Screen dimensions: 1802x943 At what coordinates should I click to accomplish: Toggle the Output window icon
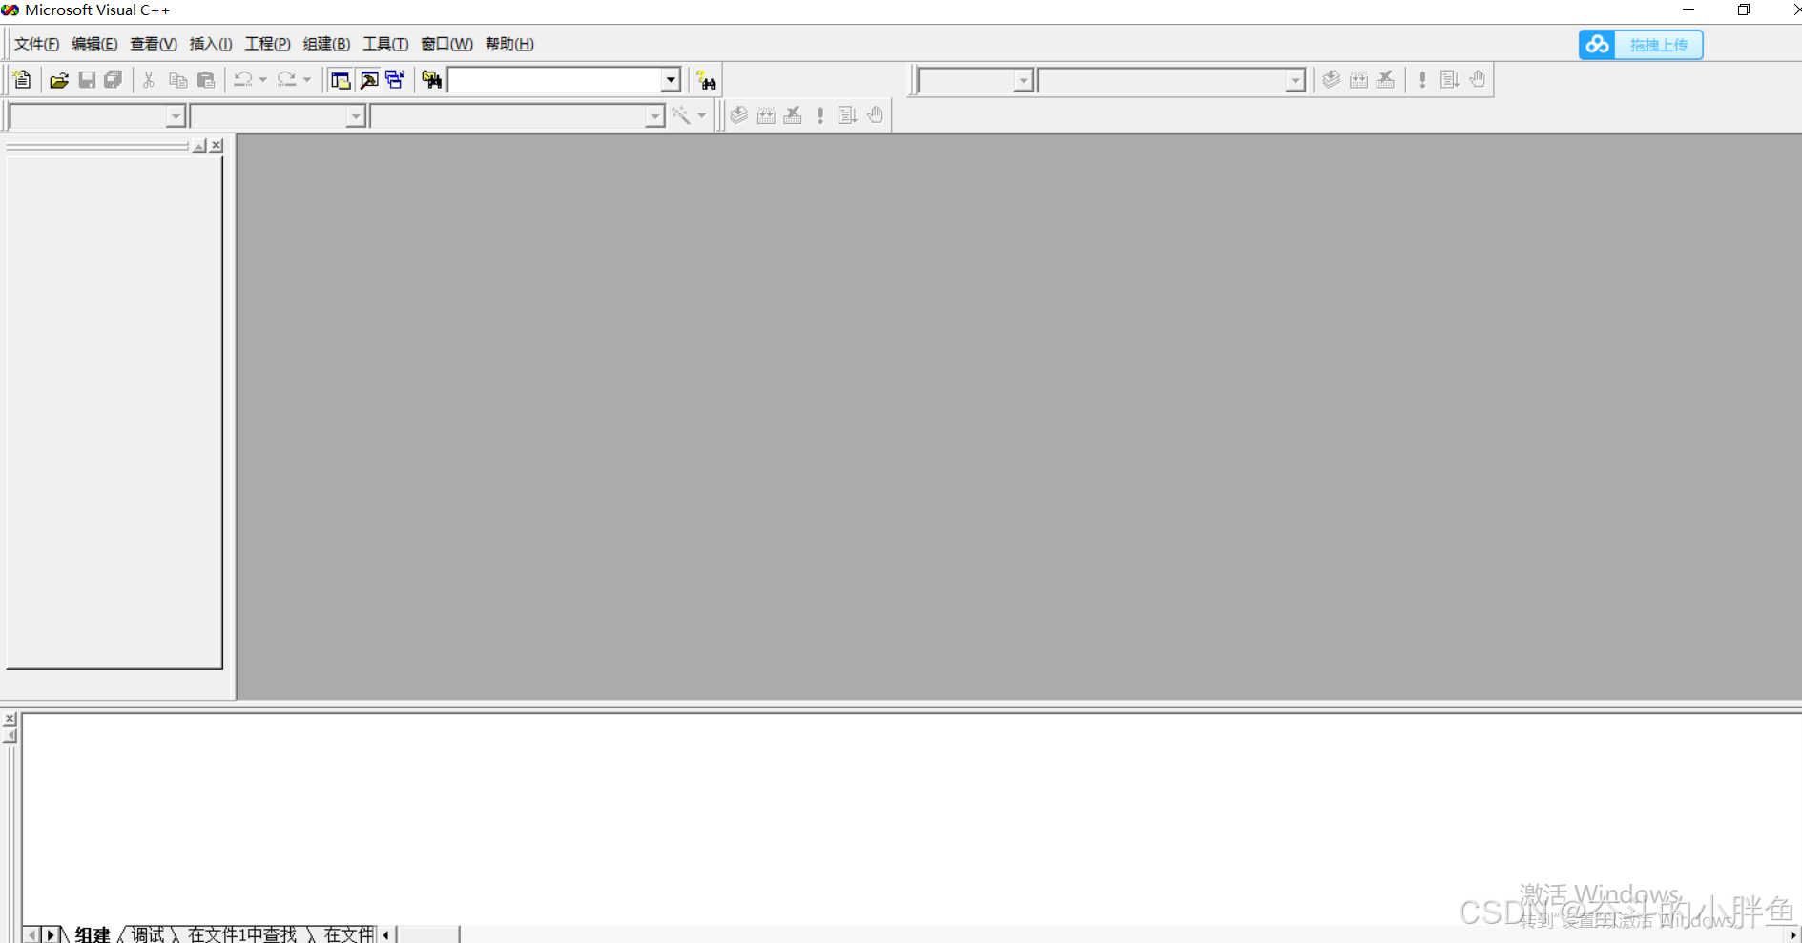368,80
